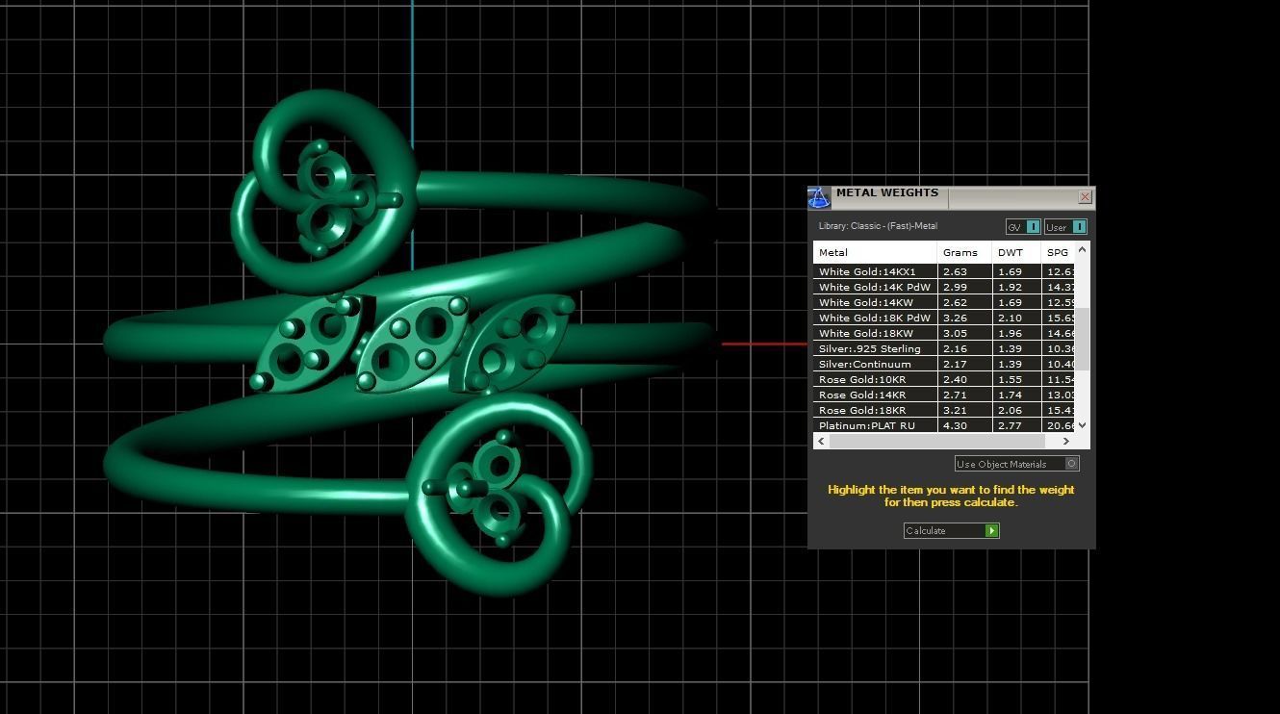The height and width of the screenshot is (714, 1280).
Task: Click the Metal Weights tool icon in title bar
Action: pos(819,197)
